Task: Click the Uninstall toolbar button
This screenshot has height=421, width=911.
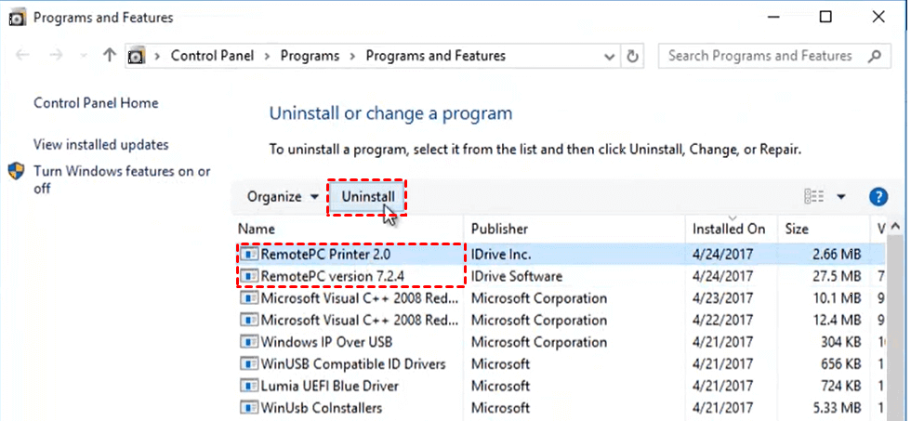Action: pyautogui.click(x=368, y=197)
